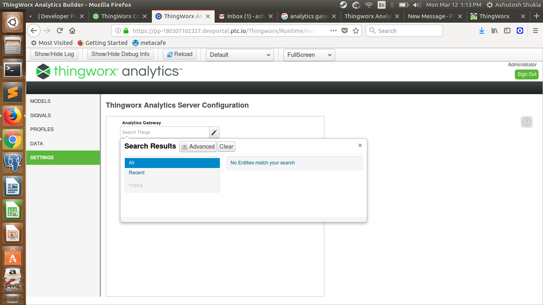Click the edit pencil next to Search Things
The height and width of the screenshot is (305, 543).
click(x=214, y=132)
